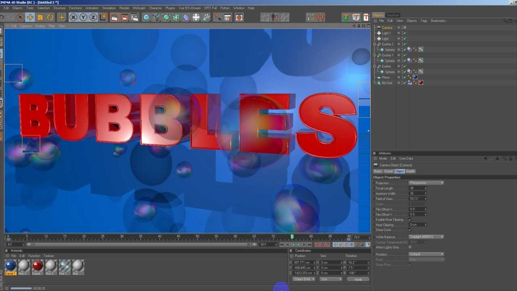Screen dimensions: 517x291
Task: Select the Move tool in top toolbar
Action: pyautogui.click(x=30, y=17)
